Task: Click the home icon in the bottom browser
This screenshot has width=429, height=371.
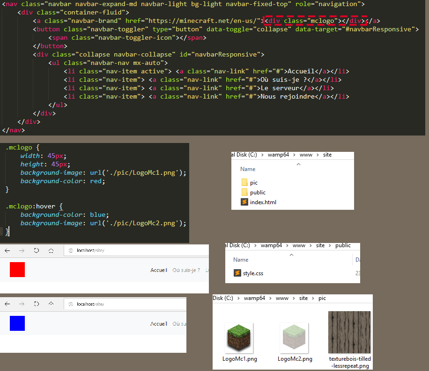Action: click(52, 304)
